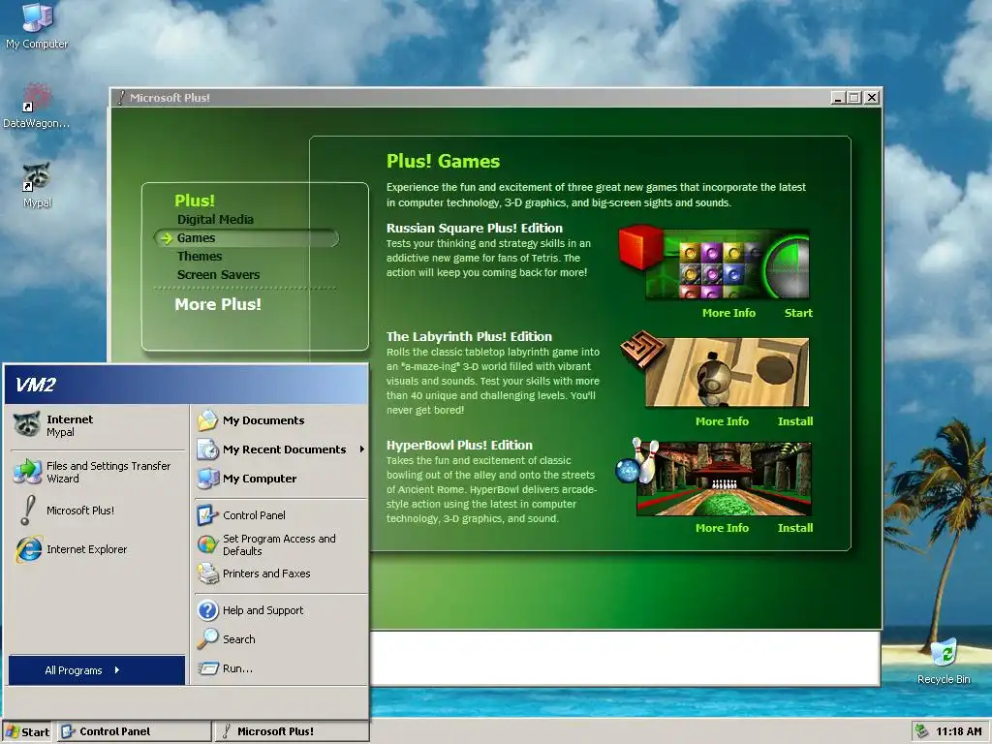Open Control Panel from Start menu text

254,515
